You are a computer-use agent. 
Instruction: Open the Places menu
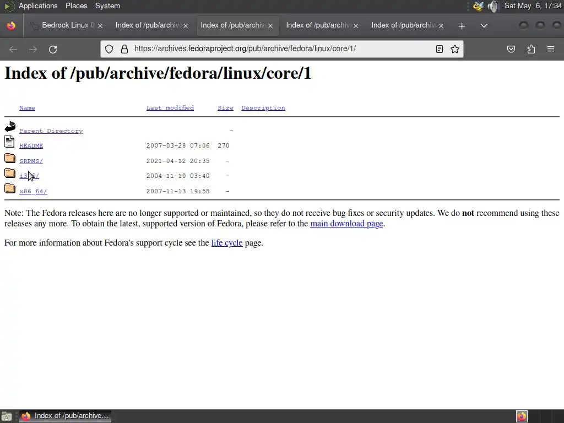[76, 6]
